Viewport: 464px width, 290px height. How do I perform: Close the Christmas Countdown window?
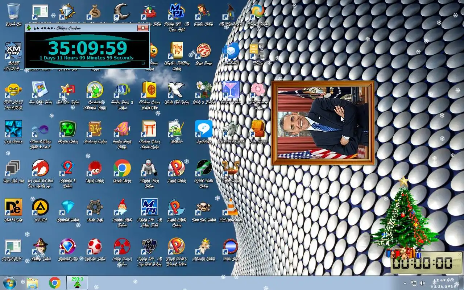click(143, 28)
